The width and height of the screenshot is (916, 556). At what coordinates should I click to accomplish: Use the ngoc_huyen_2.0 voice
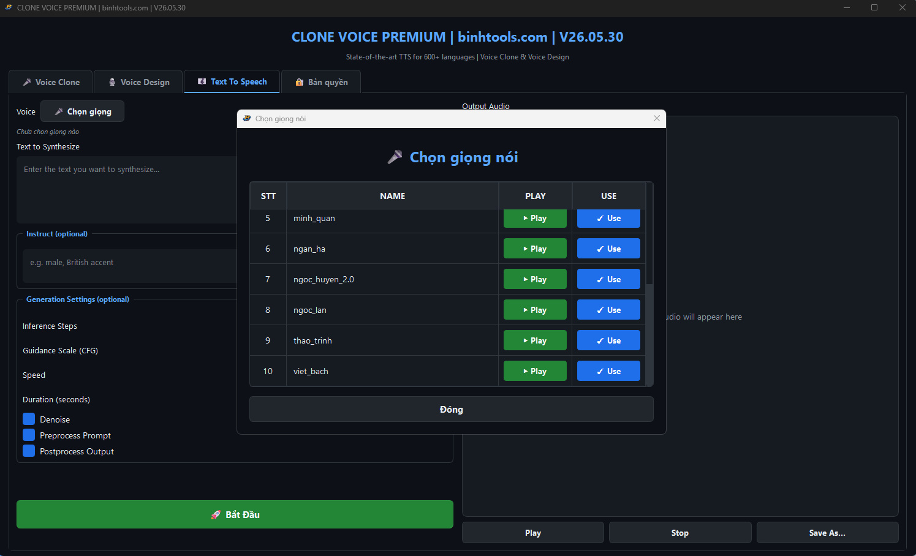tap(608, 279)
